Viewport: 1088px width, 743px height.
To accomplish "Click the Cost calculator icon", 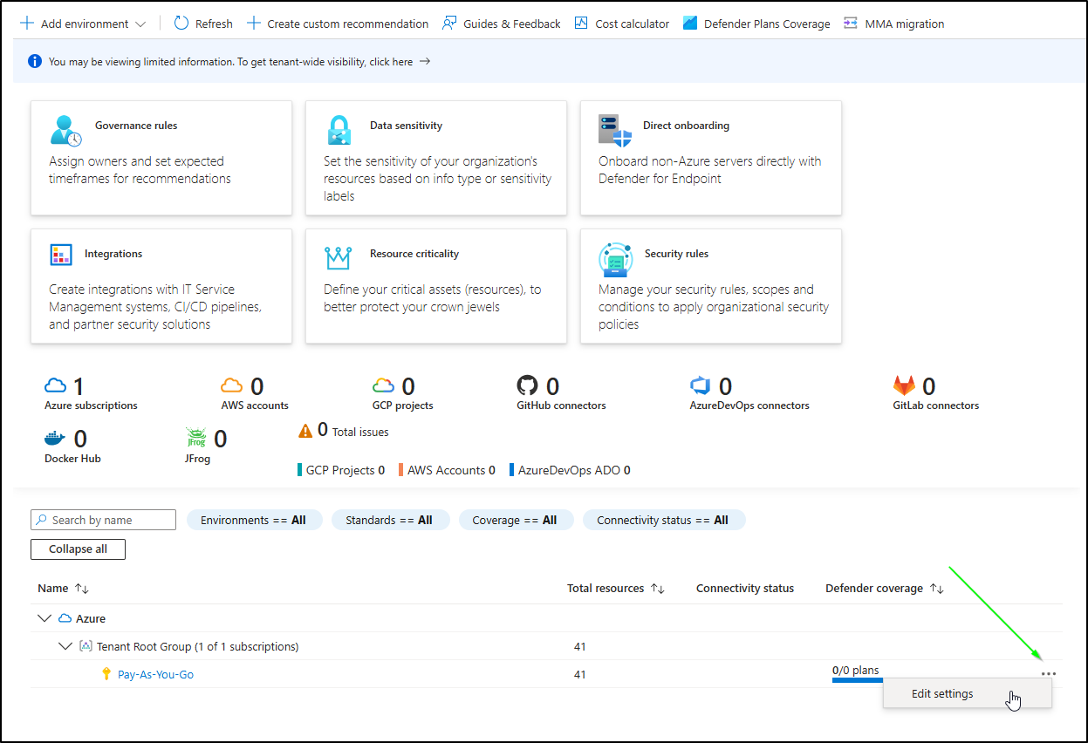I will tap(582, 24).
